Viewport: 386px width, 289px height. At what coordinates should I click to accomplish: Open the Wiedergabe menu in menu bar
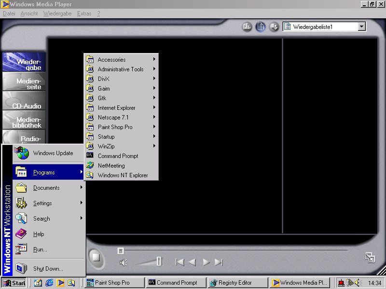pos(57,13)
